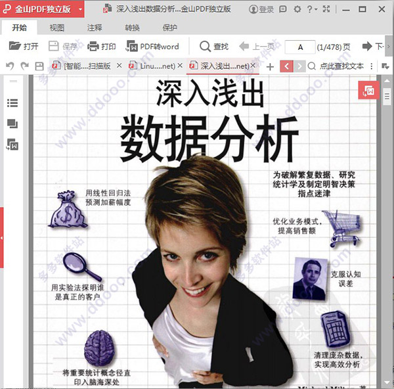This screenshot has height=389, width=394.
Task: Open the tab list dropdown icon
Action: [x=385, y=66]
